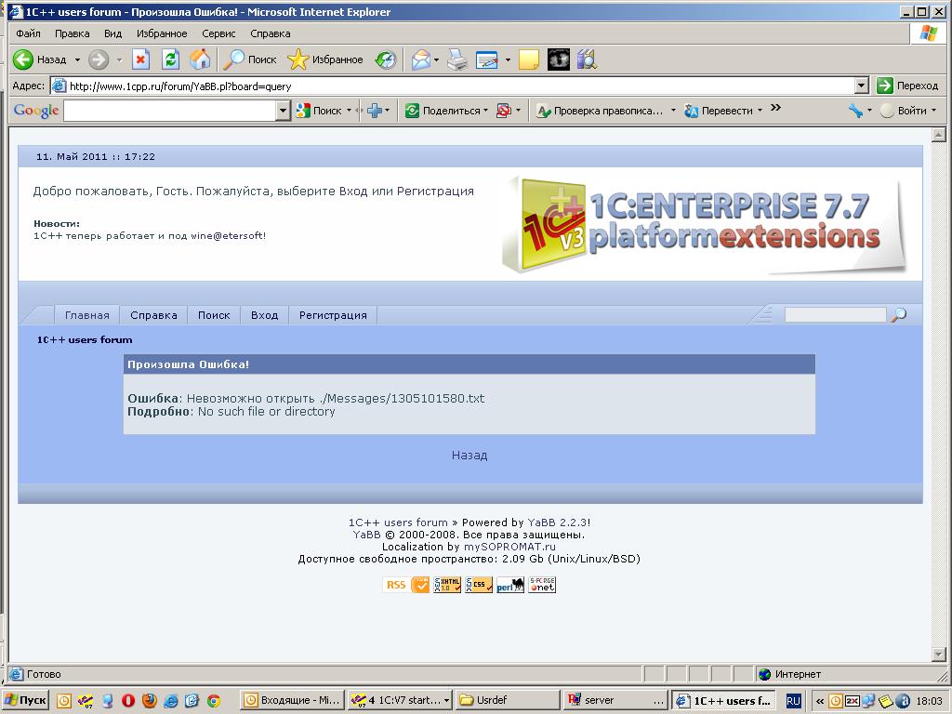
Task: Open the History toolbar icon
Action: tap(385, 59)
